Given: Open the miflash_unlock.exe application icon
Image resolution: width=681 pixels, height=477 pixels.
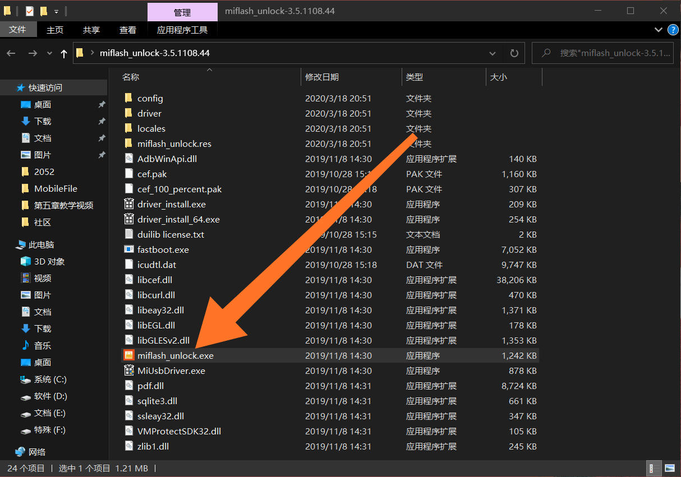Looking at the screenshot, I should point(128,355).
